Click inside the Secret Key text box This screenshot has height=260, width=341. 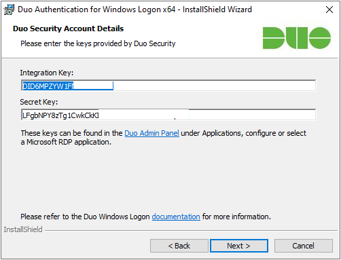click(x=168, y=115)
